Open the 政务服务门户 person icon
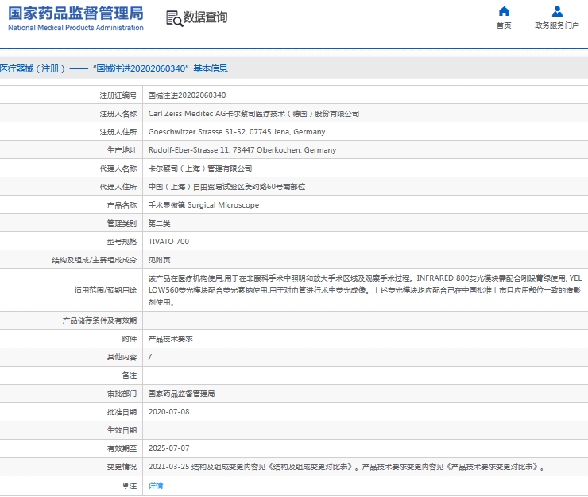Viewport: 588px width, 497px height. point(557,12)
